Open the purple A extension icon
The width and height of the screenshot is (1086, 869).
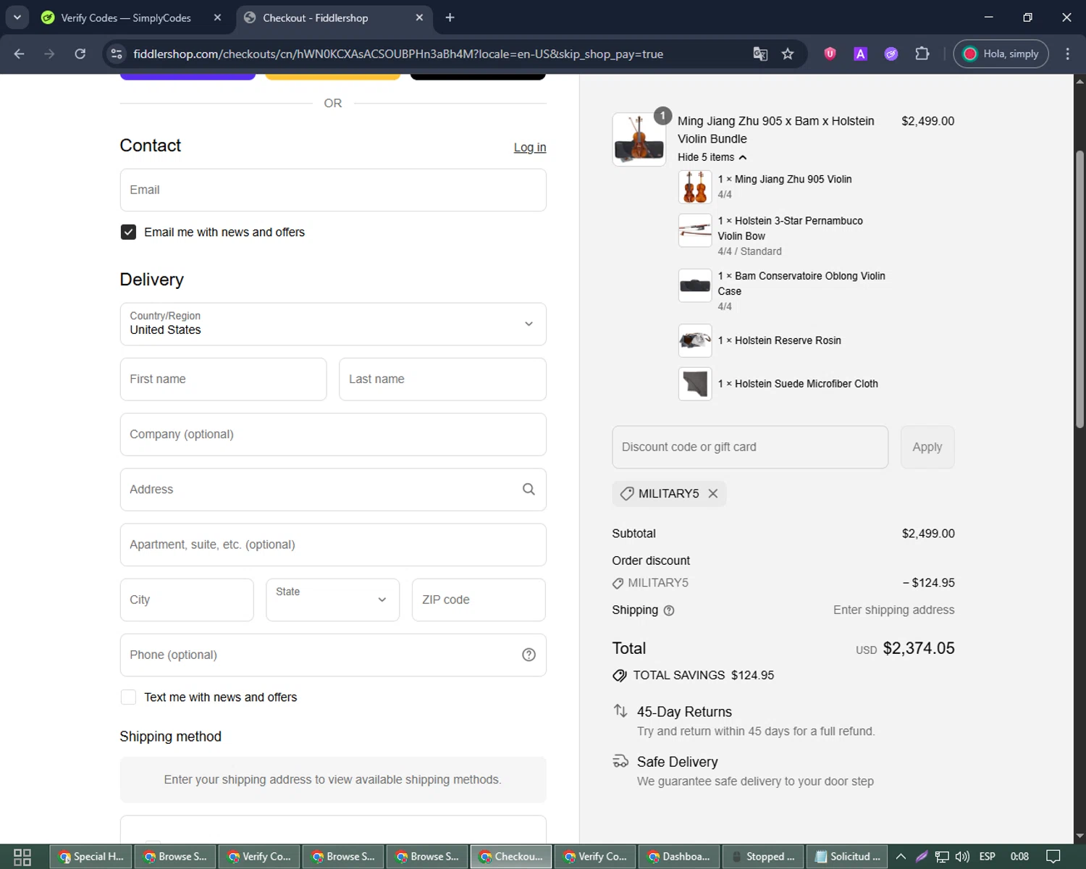860,54
